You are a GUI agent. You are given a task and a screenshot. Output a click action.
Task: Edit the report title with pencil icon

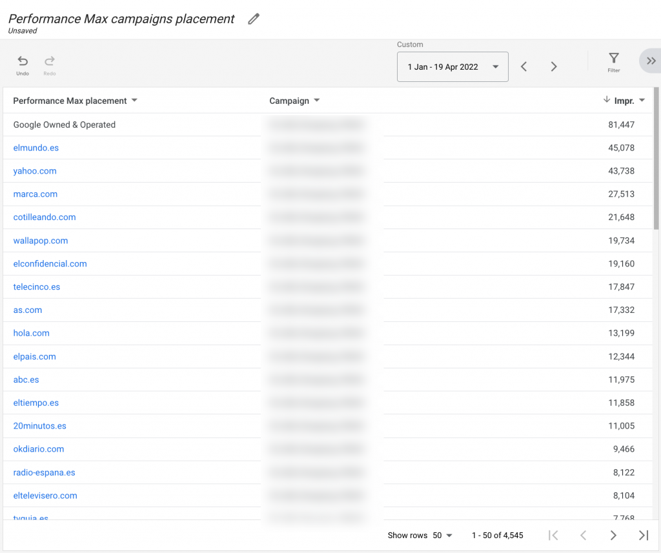pos(253,19)
